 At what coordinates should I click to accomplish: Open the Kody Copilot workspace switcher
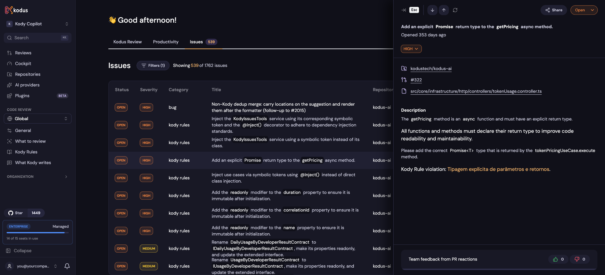pyautogui.click(x=37, y=24)
